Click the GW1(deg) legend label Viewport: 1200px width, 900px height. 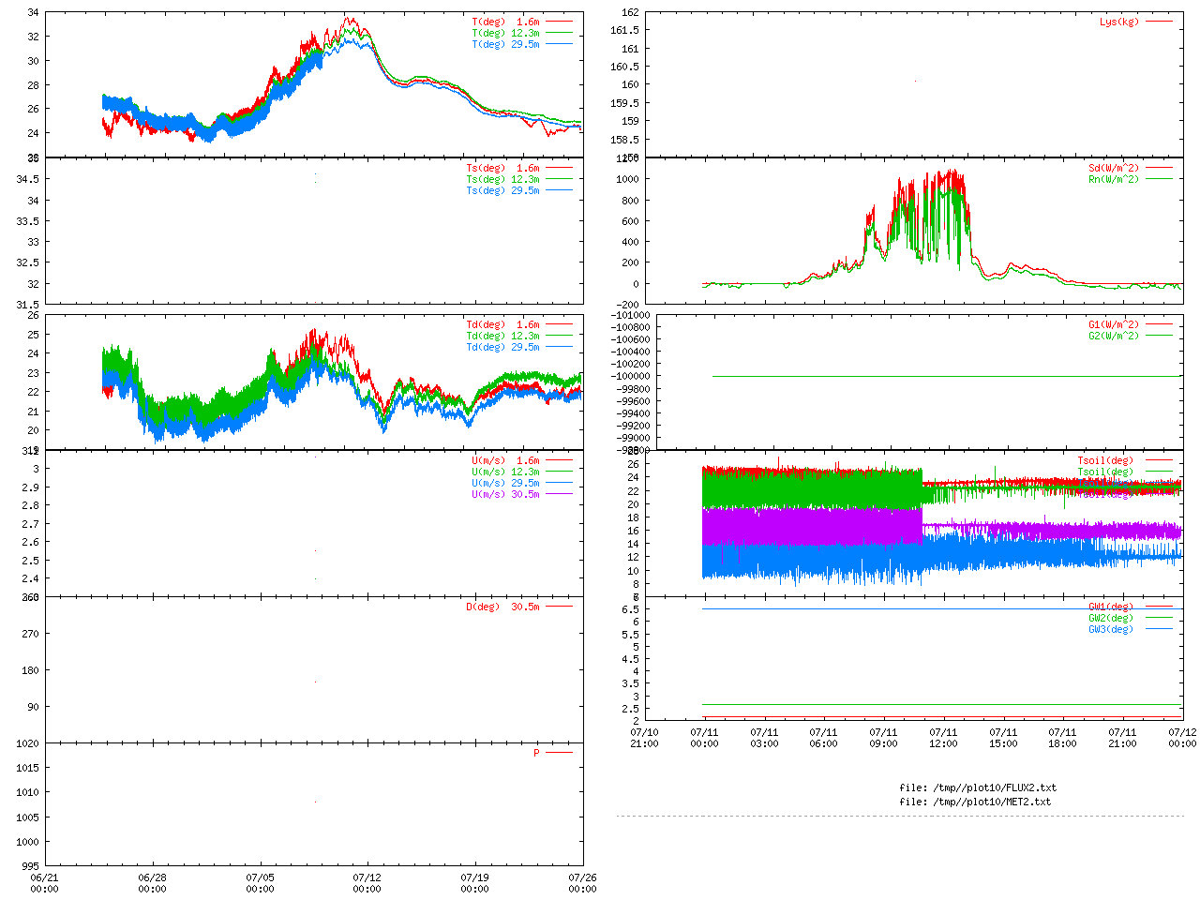[x=1111, y=607]
